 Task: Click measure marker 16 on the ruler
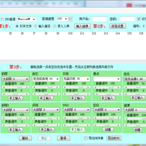tap(142, 33)
